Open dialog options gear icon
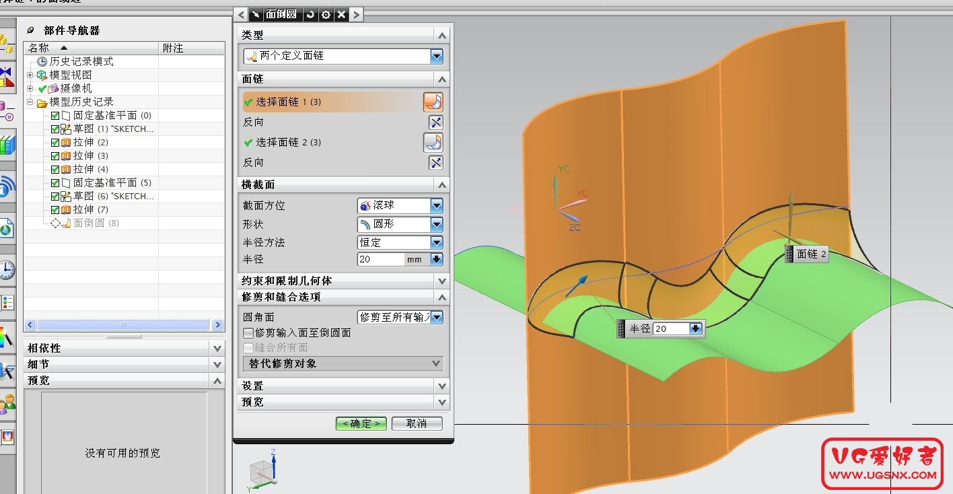The image size is (953, 494). [326, 14]
